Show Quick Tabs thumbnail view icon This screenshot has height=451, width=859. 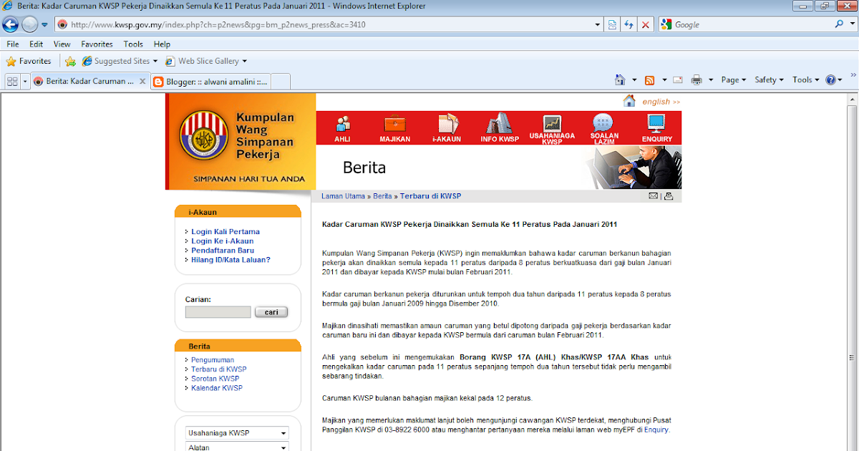(12, 82)
